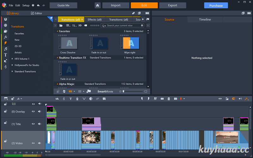Open the Edit menu
This screenshot has height=158, width=253.
[18, 5]
